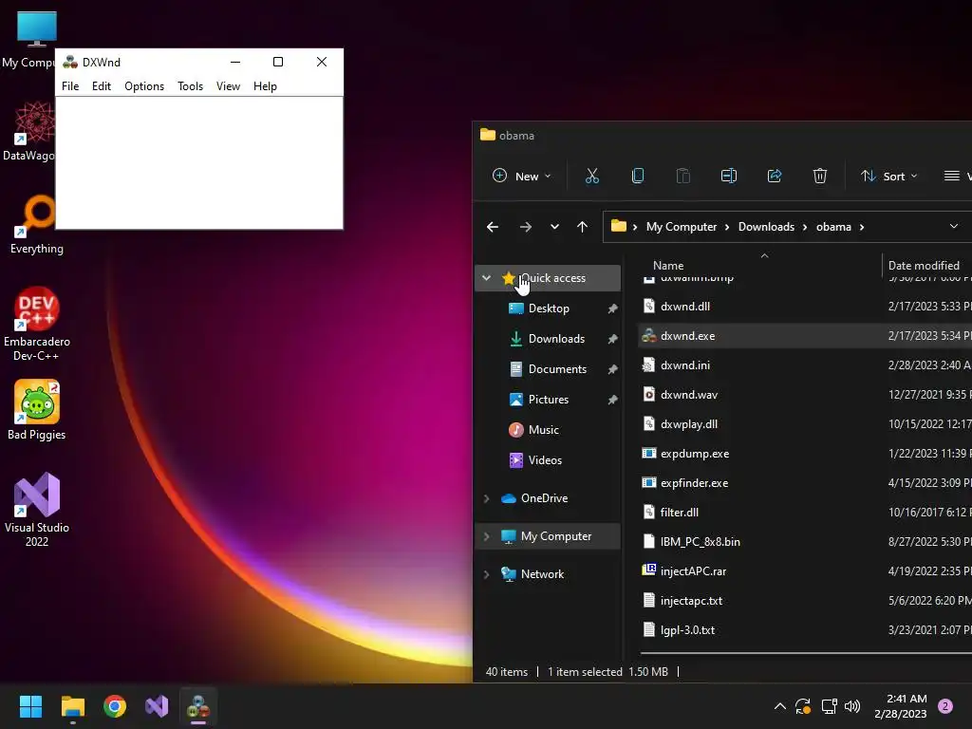Go back with the left arrow button
This screenshot has height=729, width=972.
click(493, 227)
